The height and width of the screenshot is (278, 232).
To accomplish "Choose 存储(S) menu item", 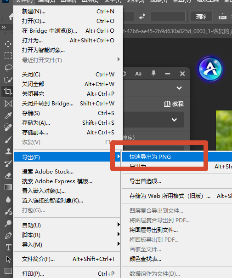I will 68,113.
